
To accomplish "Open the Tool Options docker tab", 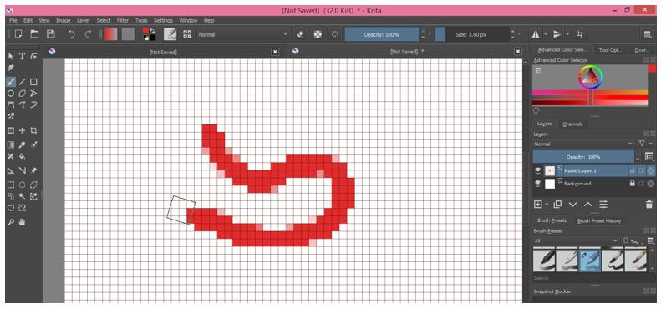I will pyautogui.click(x=610, y=50).
